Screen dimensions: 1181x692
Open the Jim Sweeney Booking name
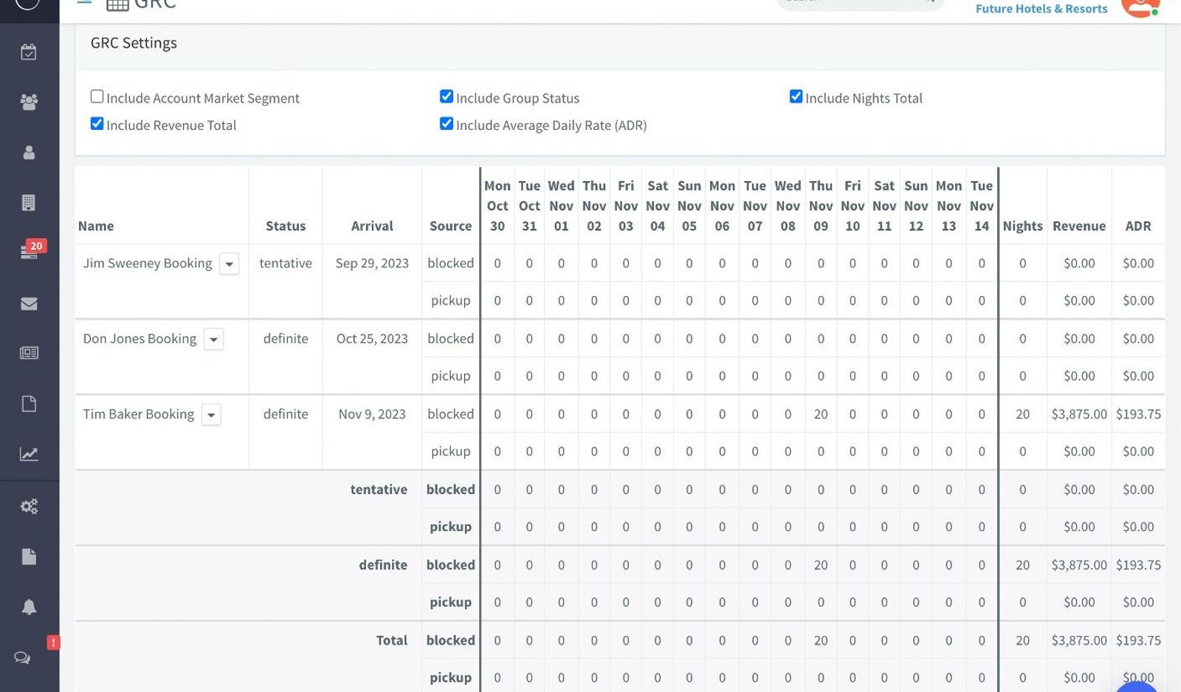click(148, 263)
